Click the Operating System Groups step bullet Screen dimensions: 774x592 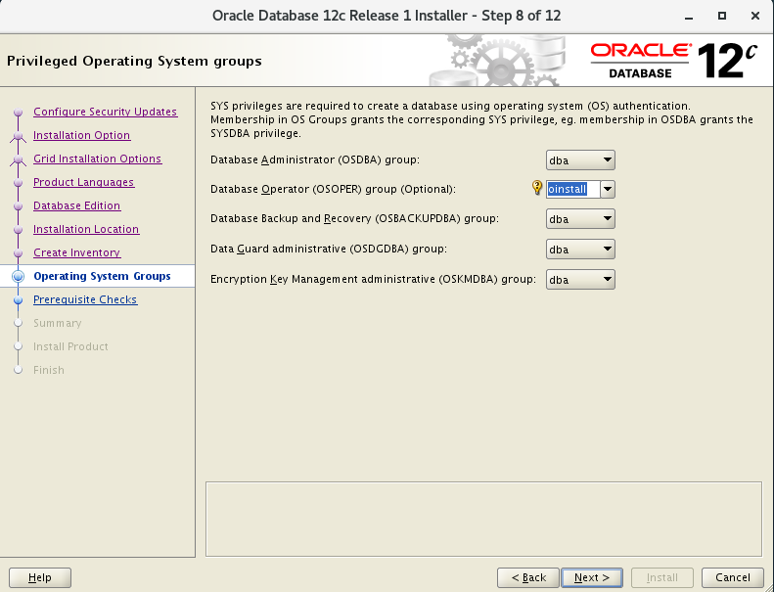19,276
